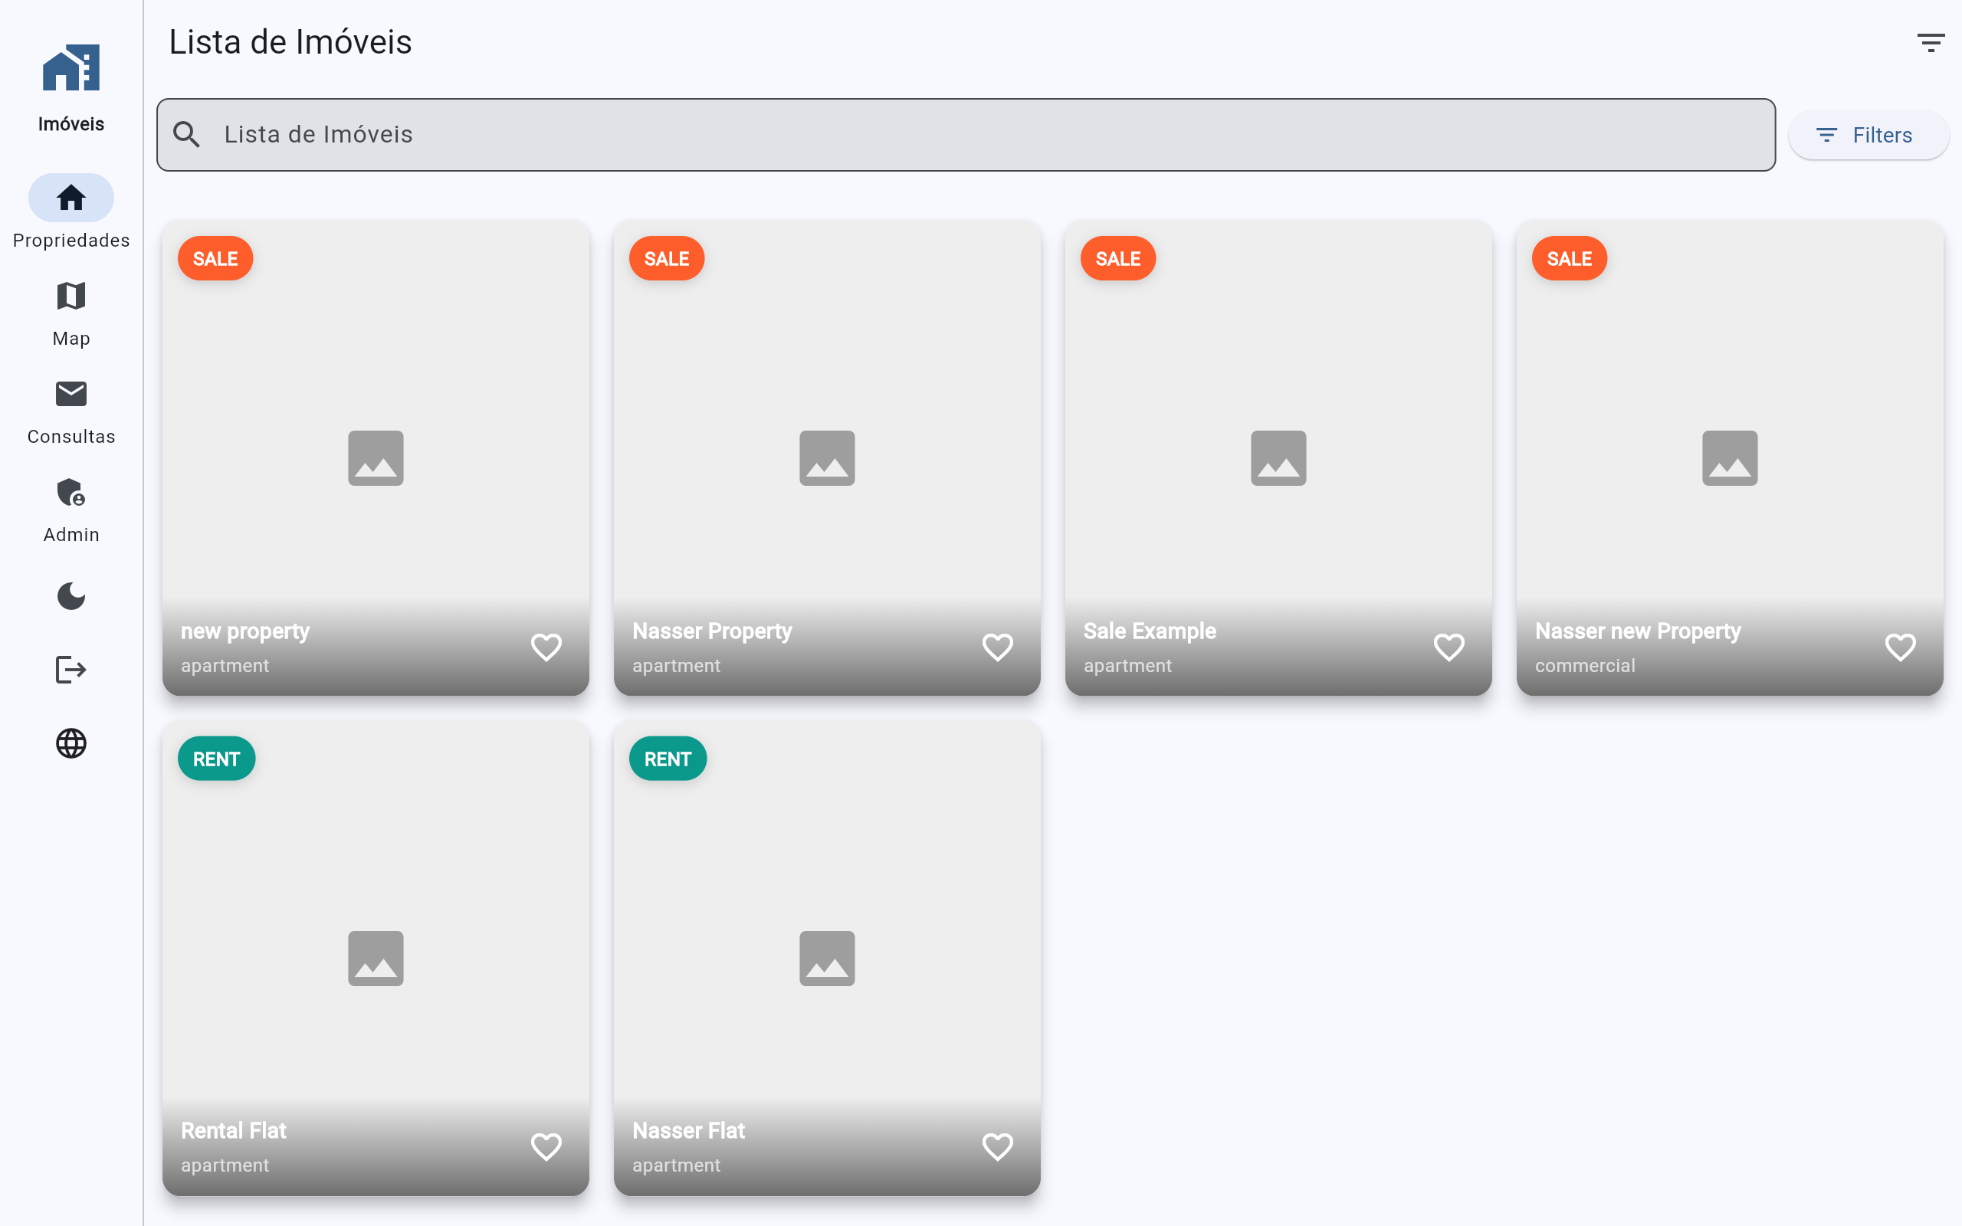The width and height of the screenshot is (1962, 1226).
Task: Click the Imóveis house logo
Action: pos(71,68)
